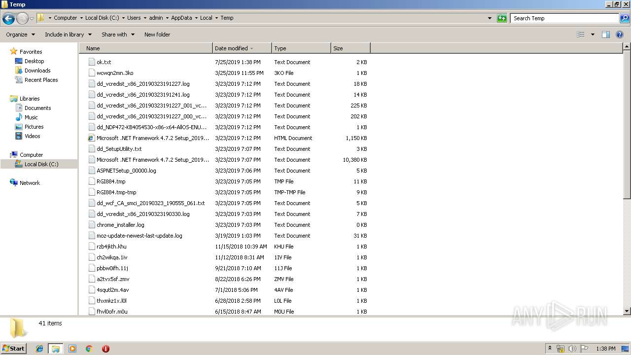Expand dropdown arrow after Local Disk (C:) breadcrumb
The height and width of the screenshot is (355, 631).
tap(123, 18)
